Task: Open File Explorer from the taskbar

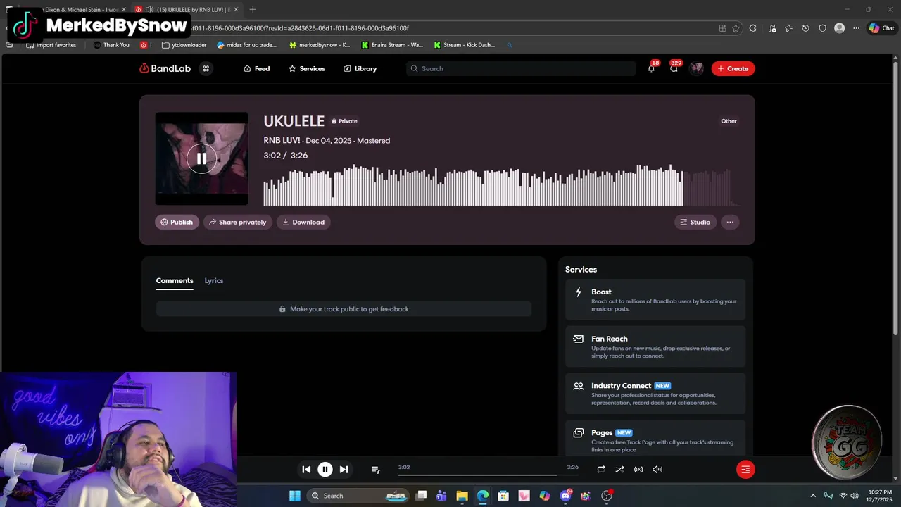Action: coord(462,496)
